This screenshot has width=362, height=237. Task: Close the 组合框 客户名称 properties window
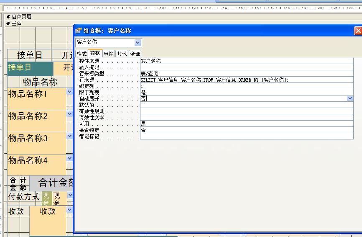click(x=358, y=31)
